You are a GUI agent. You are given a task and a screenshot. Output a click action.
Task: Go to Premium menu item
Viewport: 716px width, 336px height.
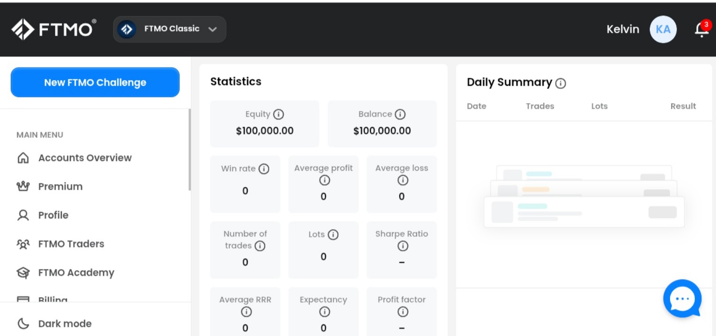pos(49,187)
